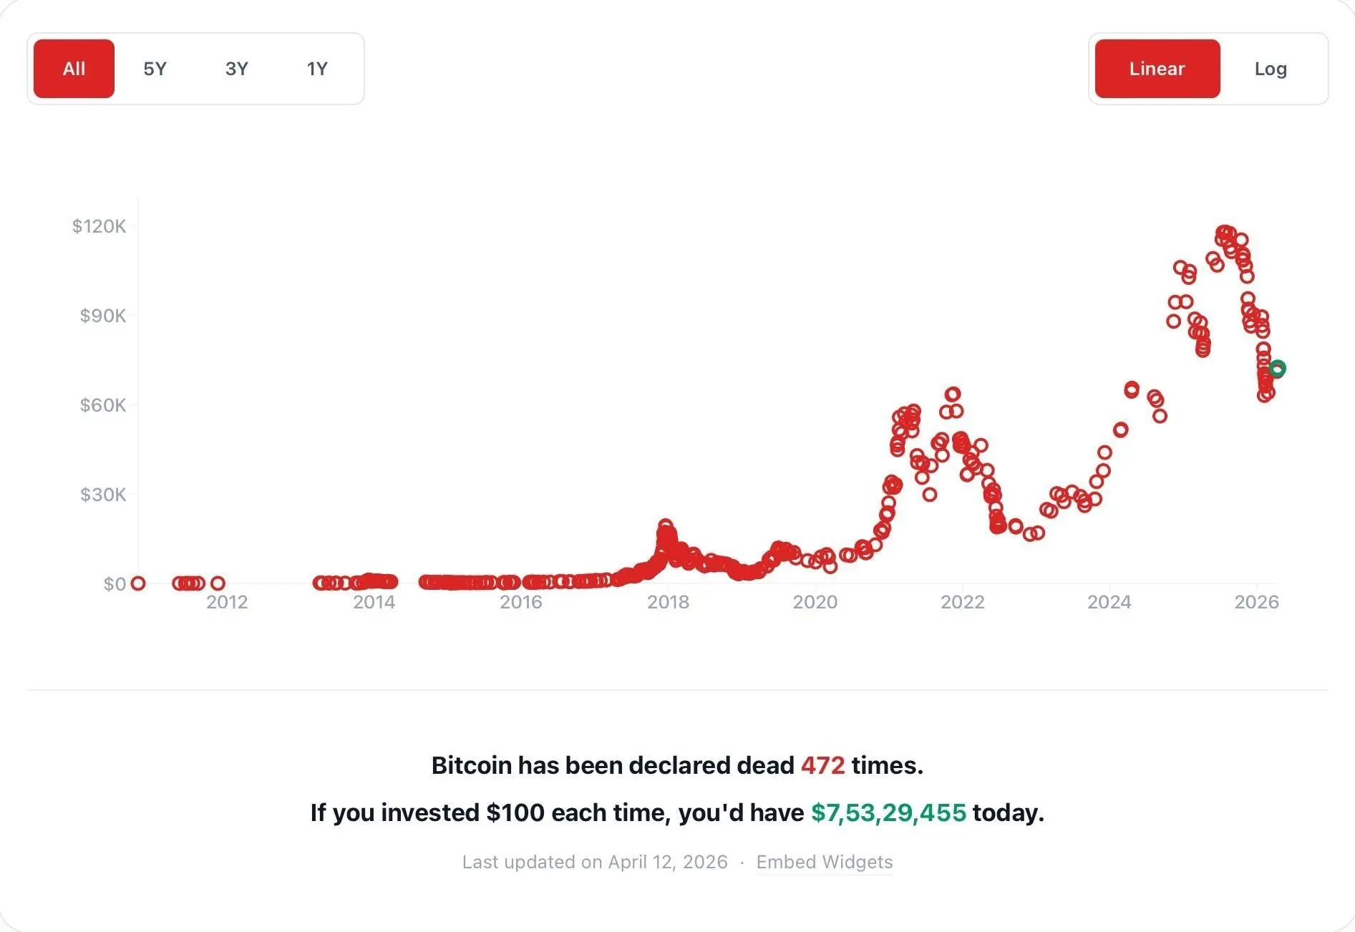Click the 2018 x-axis label
Screen dimensions: 1355x932
point(668,602)
